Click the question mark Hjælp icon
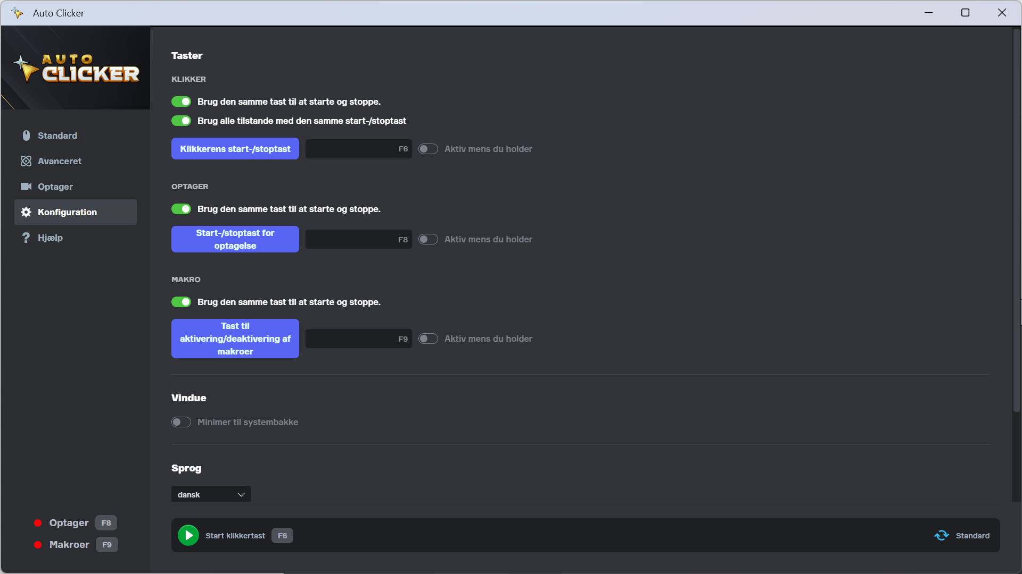The image size is (1022, 574). click(x=26, y=238)
